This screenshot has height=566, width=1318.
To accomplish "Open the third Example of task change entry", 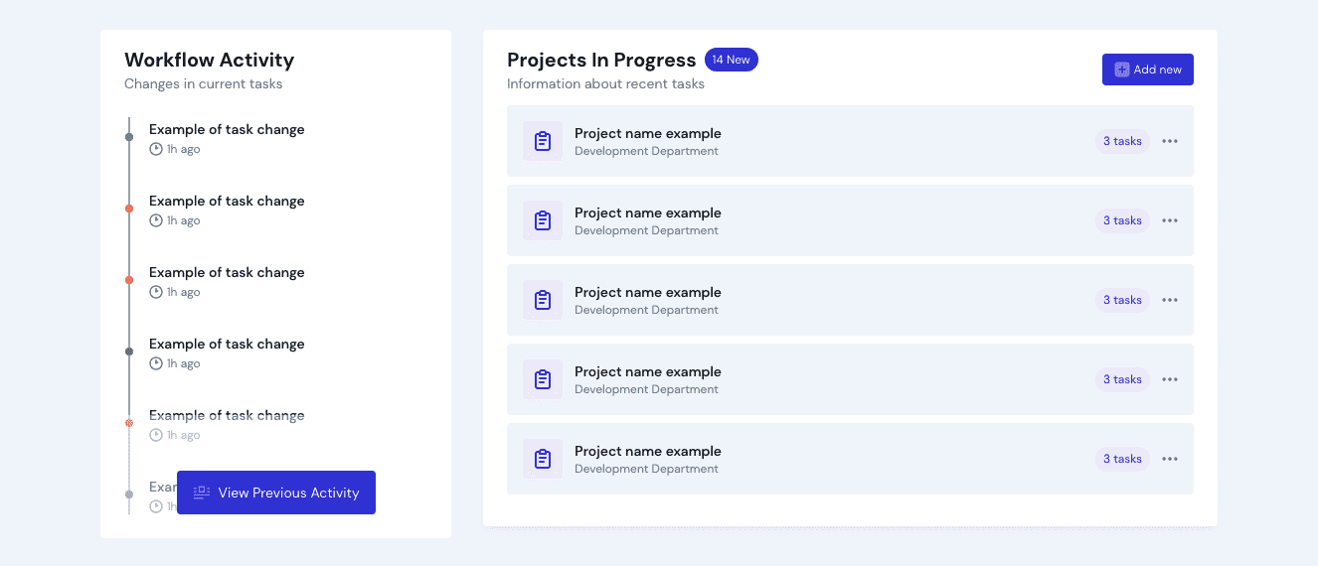I will coord(227,272).
